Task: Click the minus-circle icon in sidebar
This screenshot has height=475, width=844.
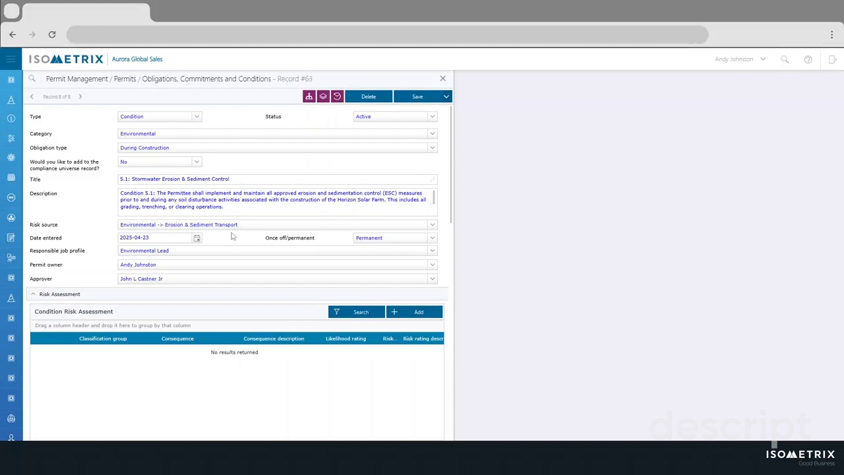Action: click(x=11, y=198)
